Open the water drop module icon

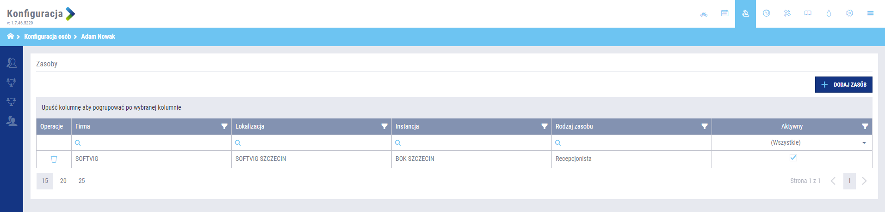829,13
